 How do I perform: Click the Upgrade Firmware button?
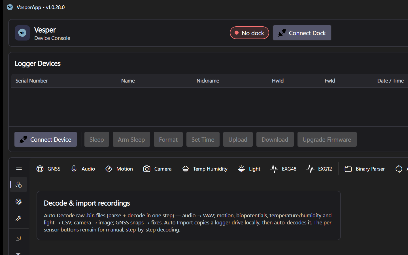[x=327, y=139]
